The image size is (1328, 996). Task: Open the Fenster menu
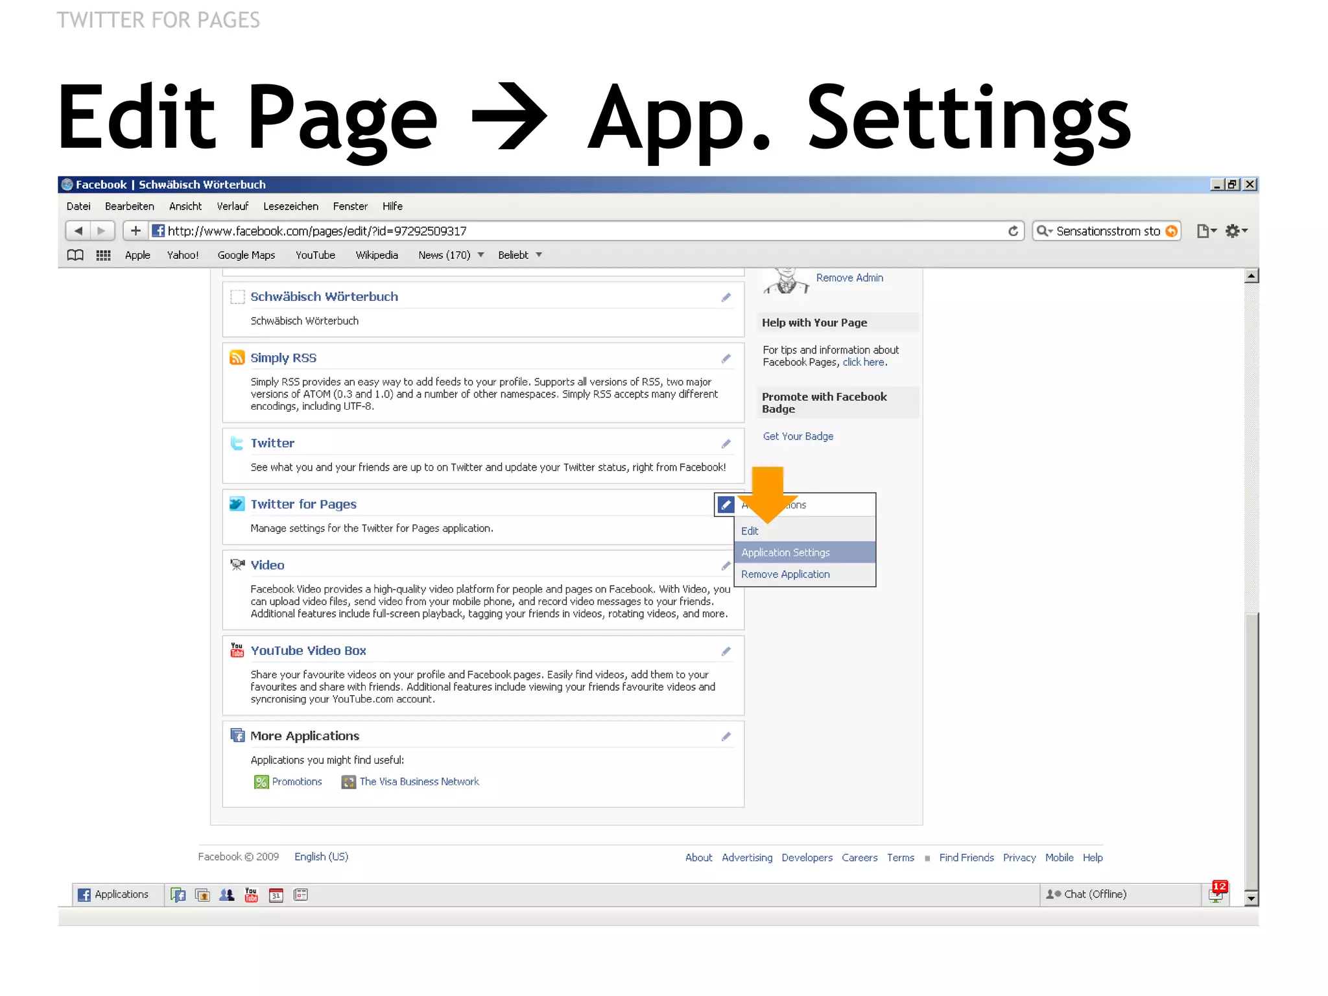[350, 206]
